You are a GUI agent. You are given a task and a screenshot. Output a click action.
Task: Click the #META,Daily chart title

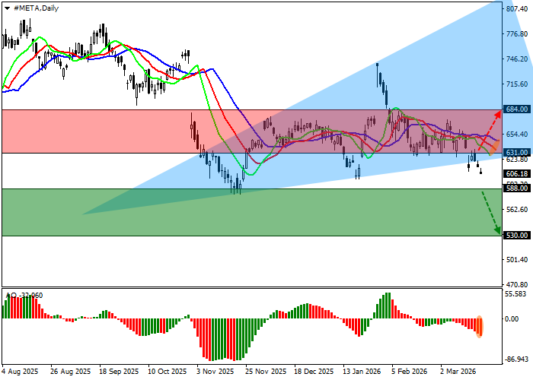click(x=35, y=8)
